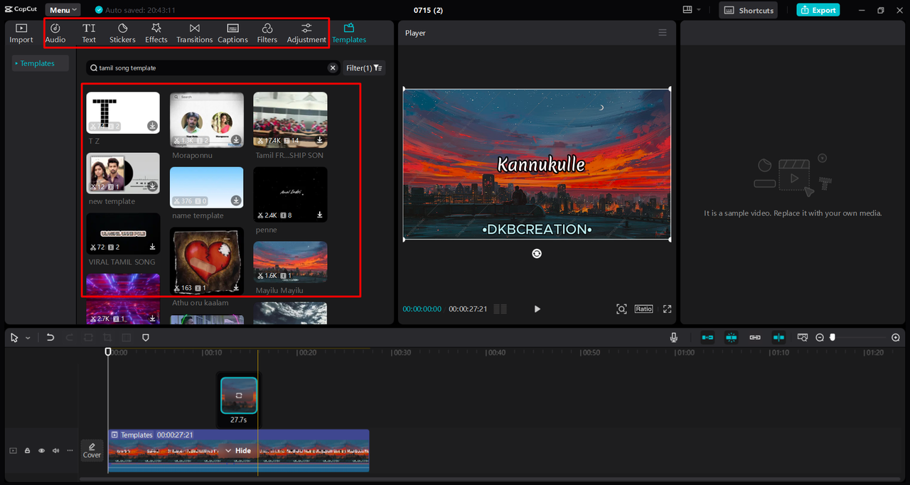Open more options for the track
Image resolution: width=910 pixels, height=485 pixels.
[70, 451]
